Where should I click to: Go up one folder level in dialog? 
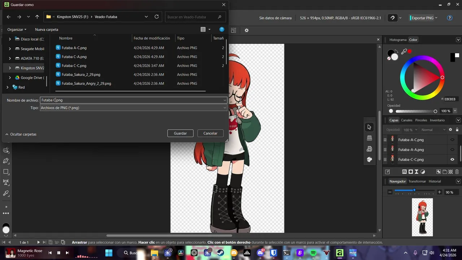[x=37, y=17]
